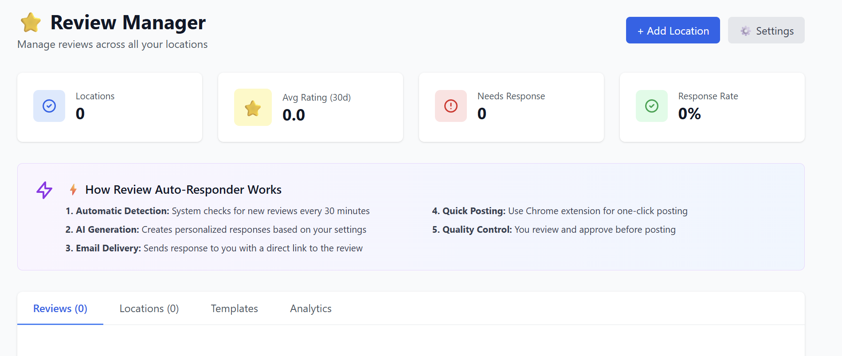Click the red alert Needs Response icon
This screenshot has height=356, width=842.
(451, 106)
